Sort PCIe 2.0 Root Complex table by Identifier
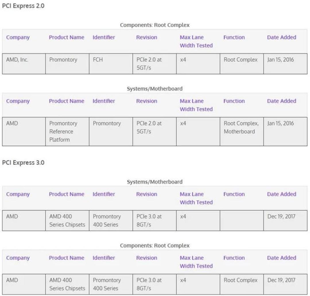Screen dimensions: 310x296 104,37
